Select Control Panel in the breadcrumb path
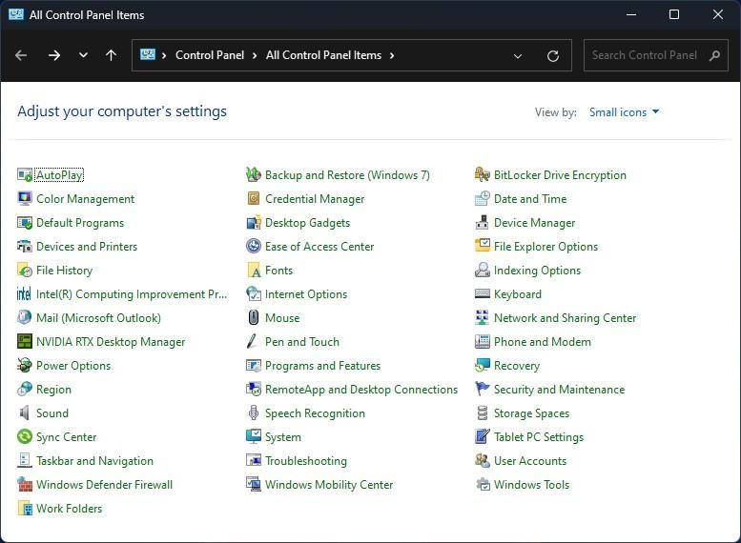 210,55
